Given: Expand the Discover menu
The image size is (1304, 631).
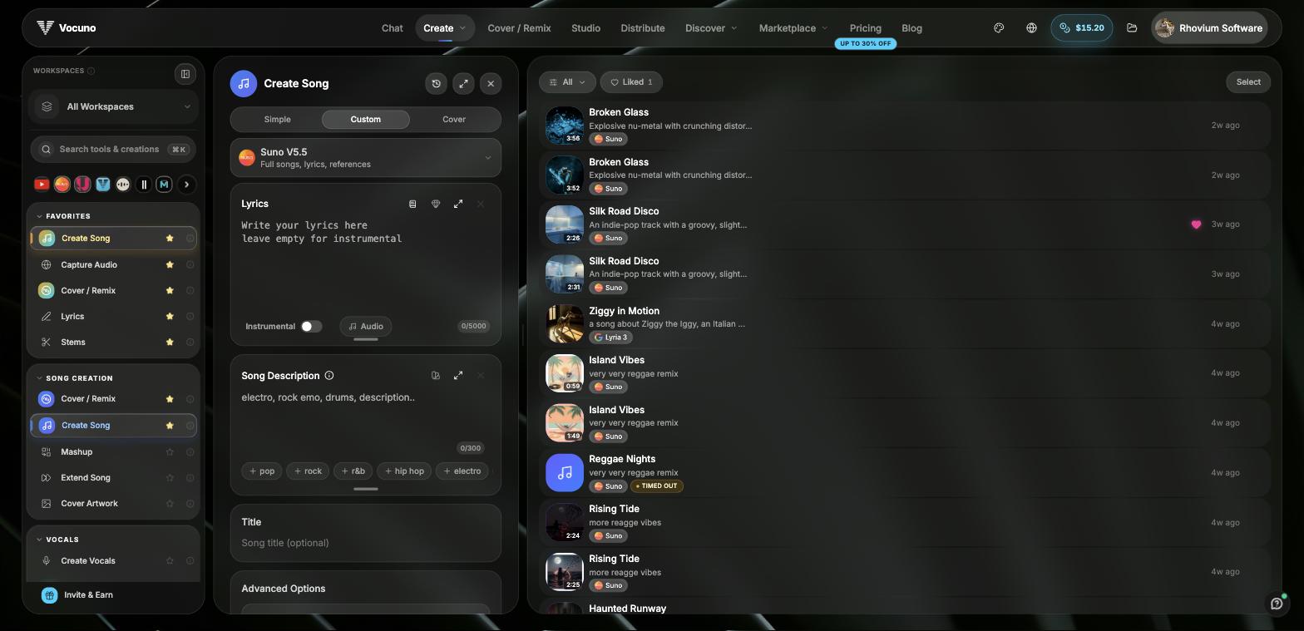Looking at the screenshot, I should 711,28.
